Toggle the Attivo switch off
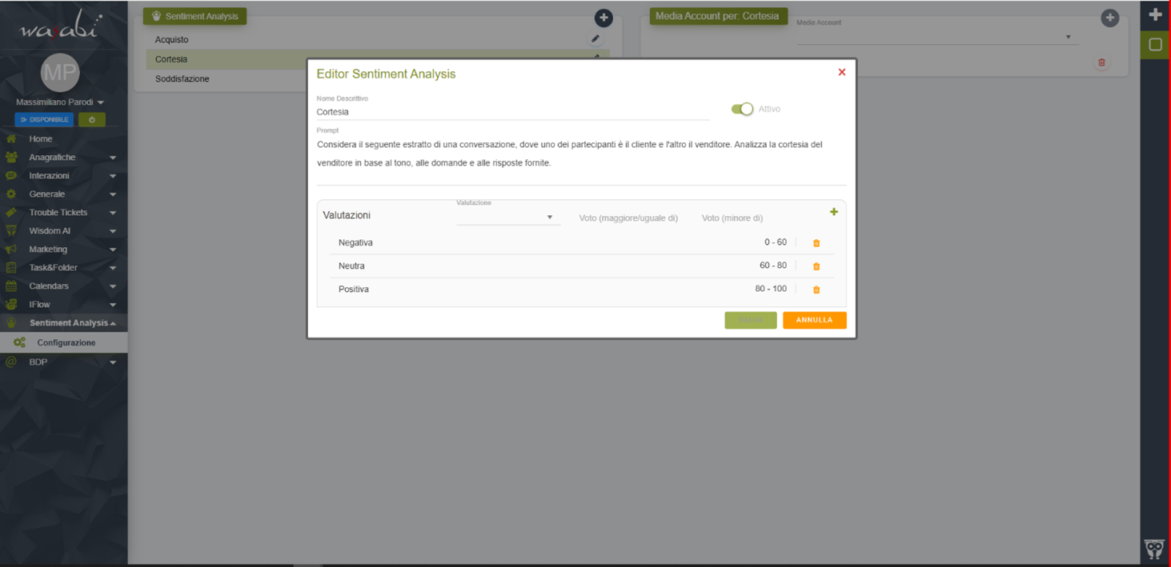This screenshot has height=567, width=1171. (742, 109)
